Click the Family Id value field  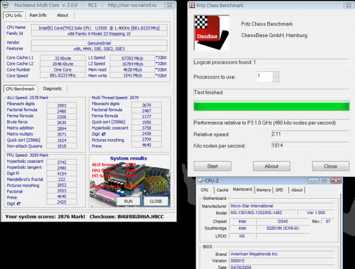99,34
